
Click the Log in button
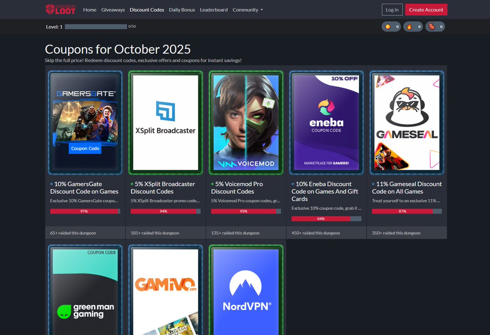point(392,10)
